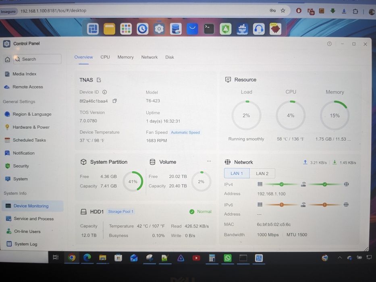376x282 pixels.
Task: Show Device ID info tooltip icon
Action: click(x=104, y=92)
